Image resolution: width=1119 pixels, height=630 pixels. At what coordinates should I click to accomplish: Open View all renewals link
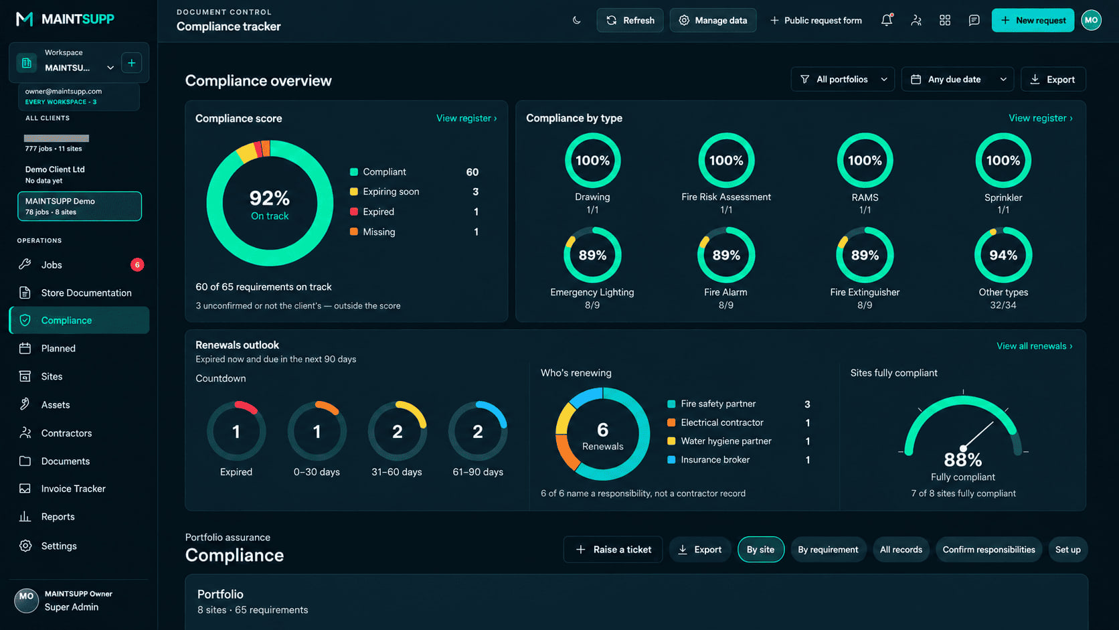(x=1034, y=346)
